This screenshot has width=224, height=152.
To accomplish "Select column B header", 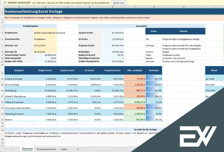I will [x=45, y=7].
